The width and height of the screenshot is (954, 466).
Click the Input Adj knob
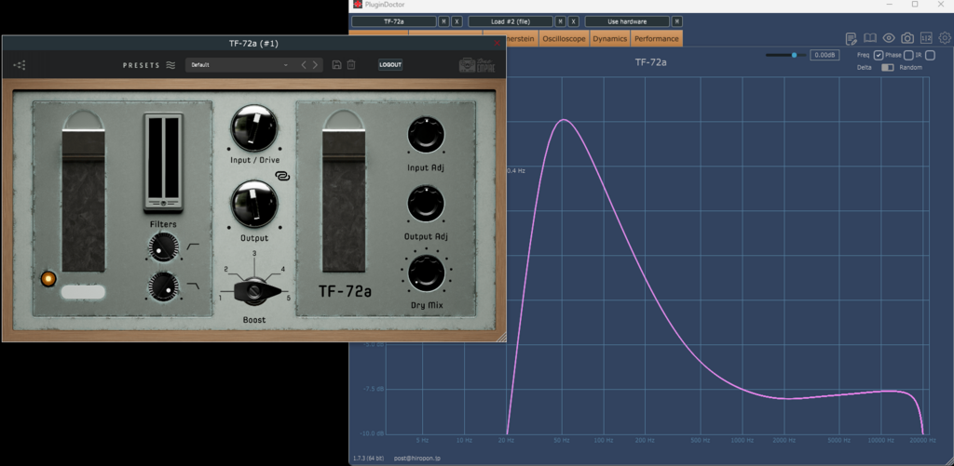point(426,134)
